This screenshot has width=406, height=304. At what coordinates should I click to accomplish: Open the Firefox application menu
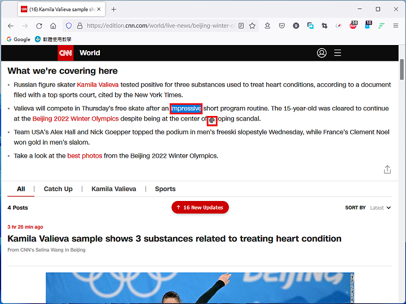[396, 25]
